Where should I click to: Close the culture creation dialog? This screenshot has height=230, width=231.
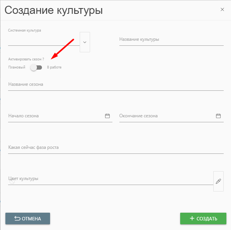coord(222,10)
